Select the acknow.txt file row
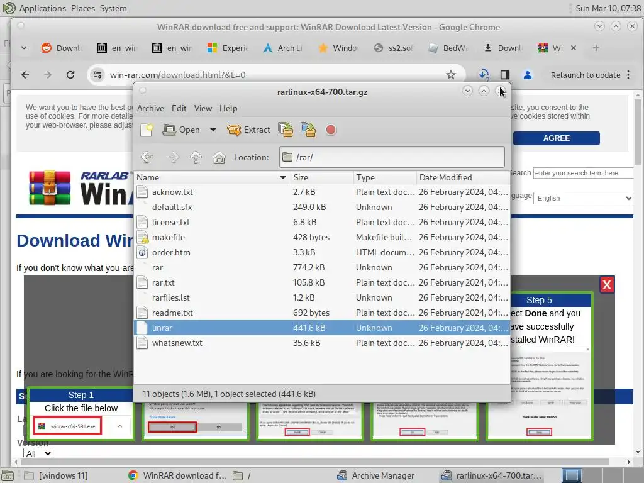Screen dimensions: 644x483 (x=322, y=192)
